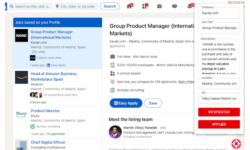Open Head of Amazon Business job listing
Image resolution: width=250 pixels, height=150 pixels.
pos(54,76)
